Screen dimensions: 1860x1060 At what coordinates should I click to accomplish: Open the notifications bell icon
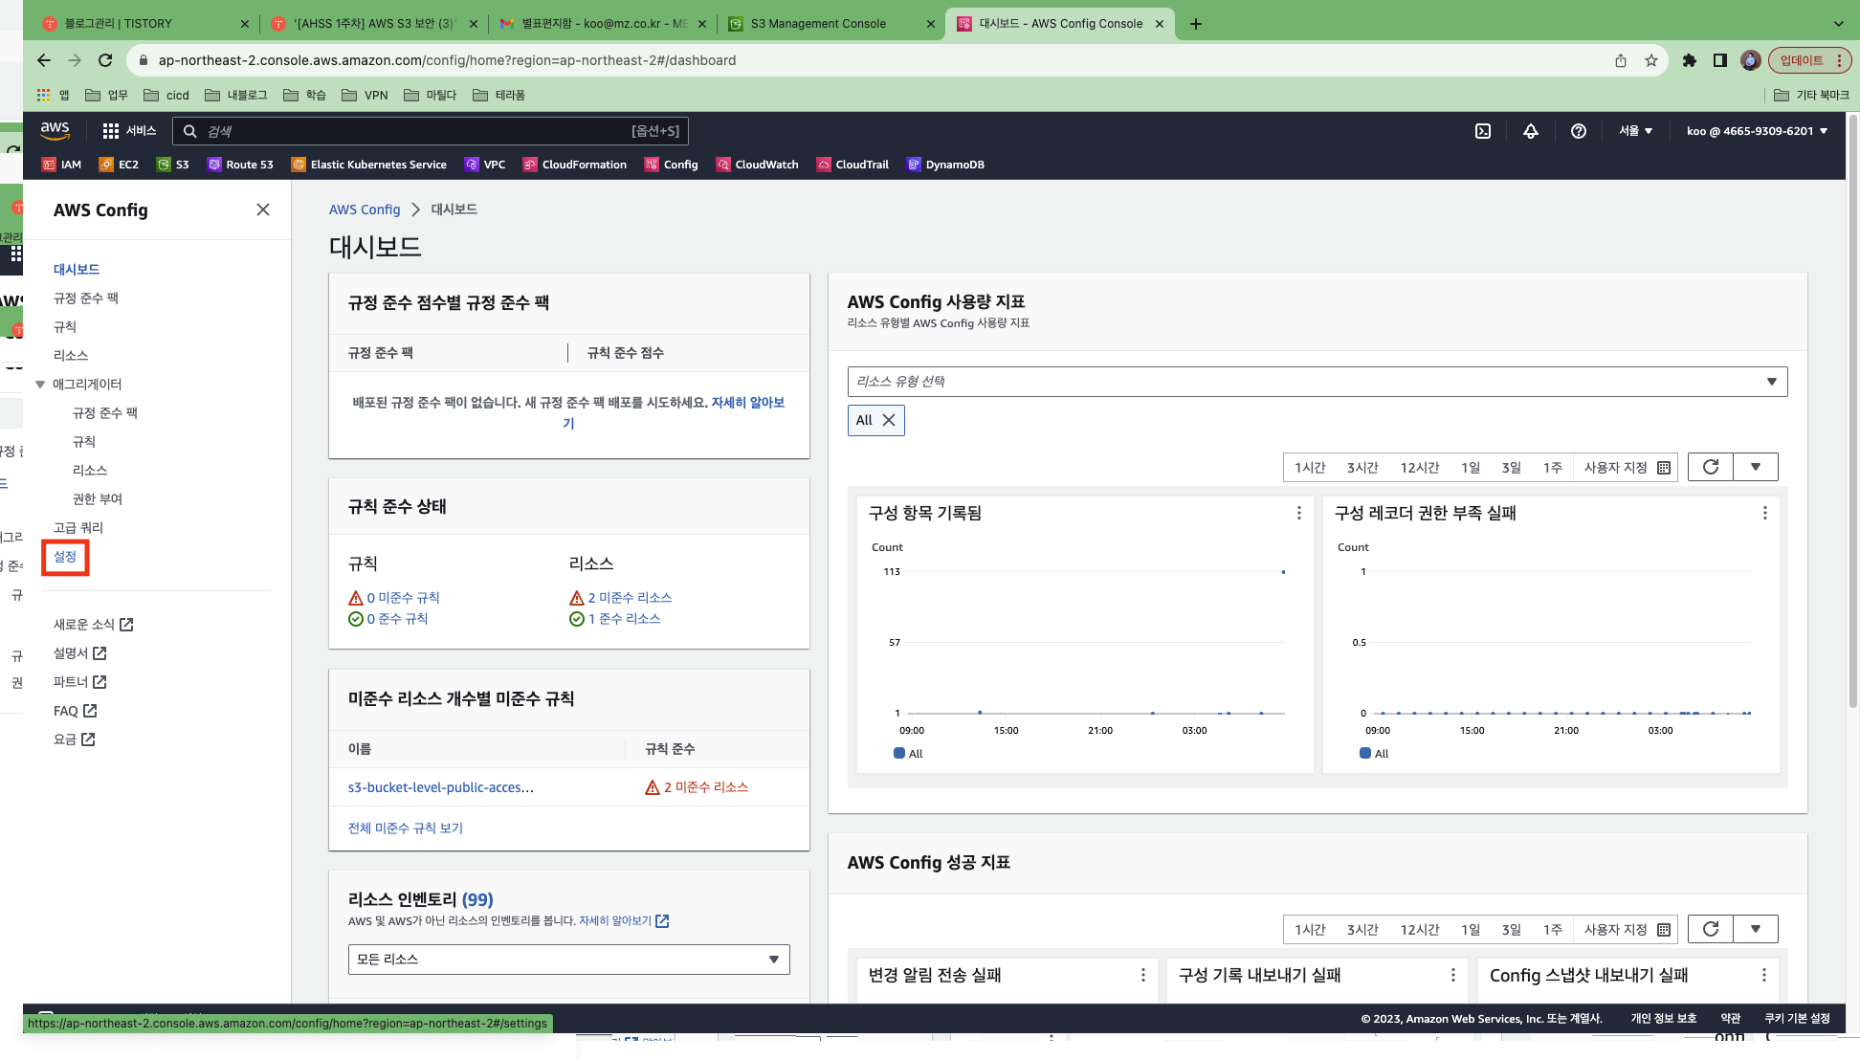(1530, 131)
